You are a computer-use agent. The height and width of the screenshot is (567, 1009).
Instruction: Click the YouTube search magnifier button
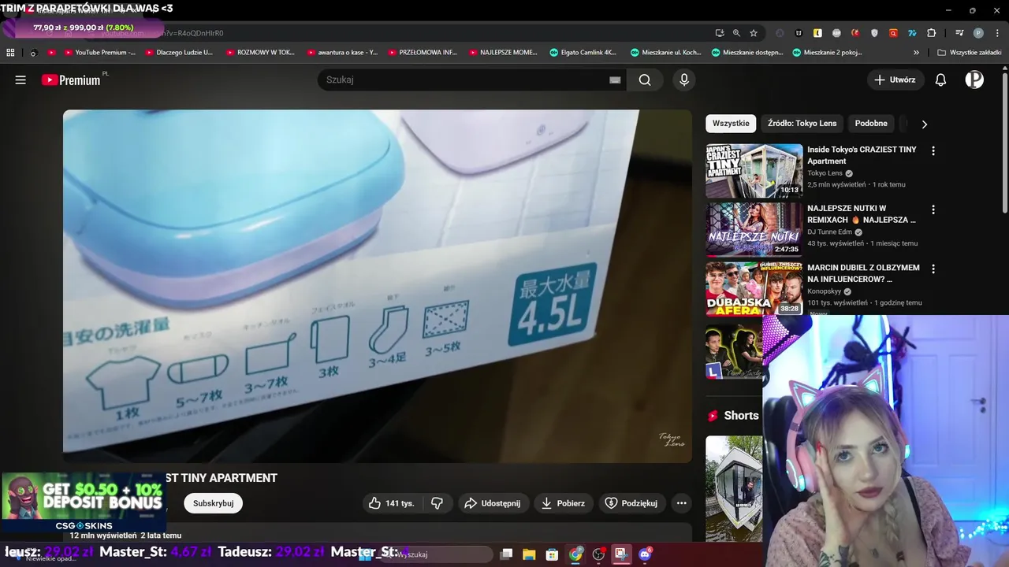tap(645, 80)
